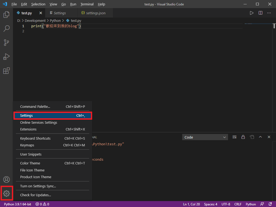Choose Check for Updates...
The width and height of the screenshot is (276, 207).
(x=53, y=195)
